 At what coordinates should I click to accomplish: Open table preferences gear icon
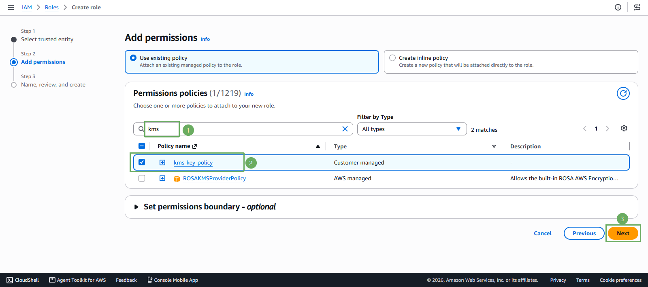pyautogui.click(x=624, y=128)
